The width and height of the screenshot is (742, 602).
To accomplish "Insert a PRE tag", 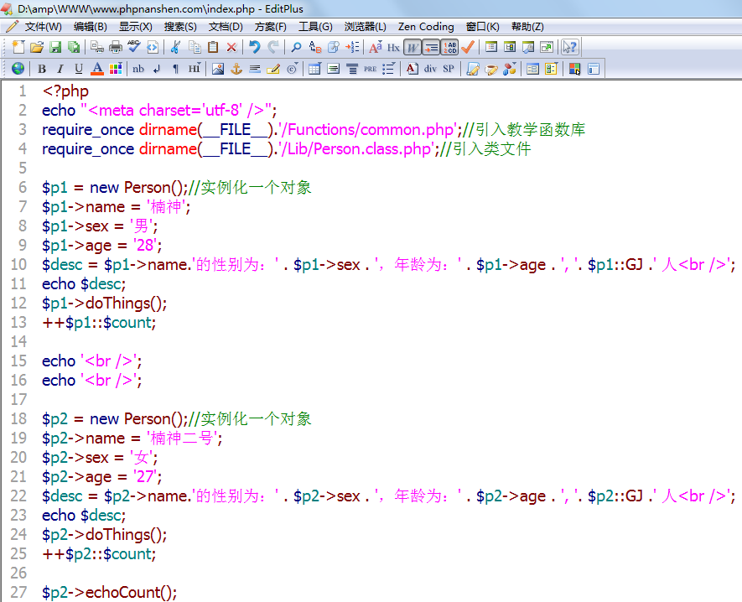I will (x=370, y=69).
